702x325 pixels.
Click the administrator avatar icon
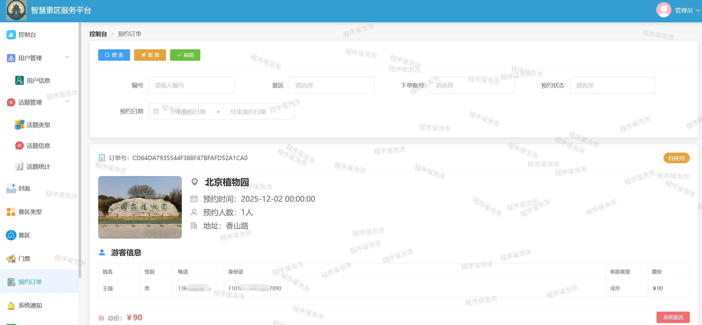[x=664, y=10]
